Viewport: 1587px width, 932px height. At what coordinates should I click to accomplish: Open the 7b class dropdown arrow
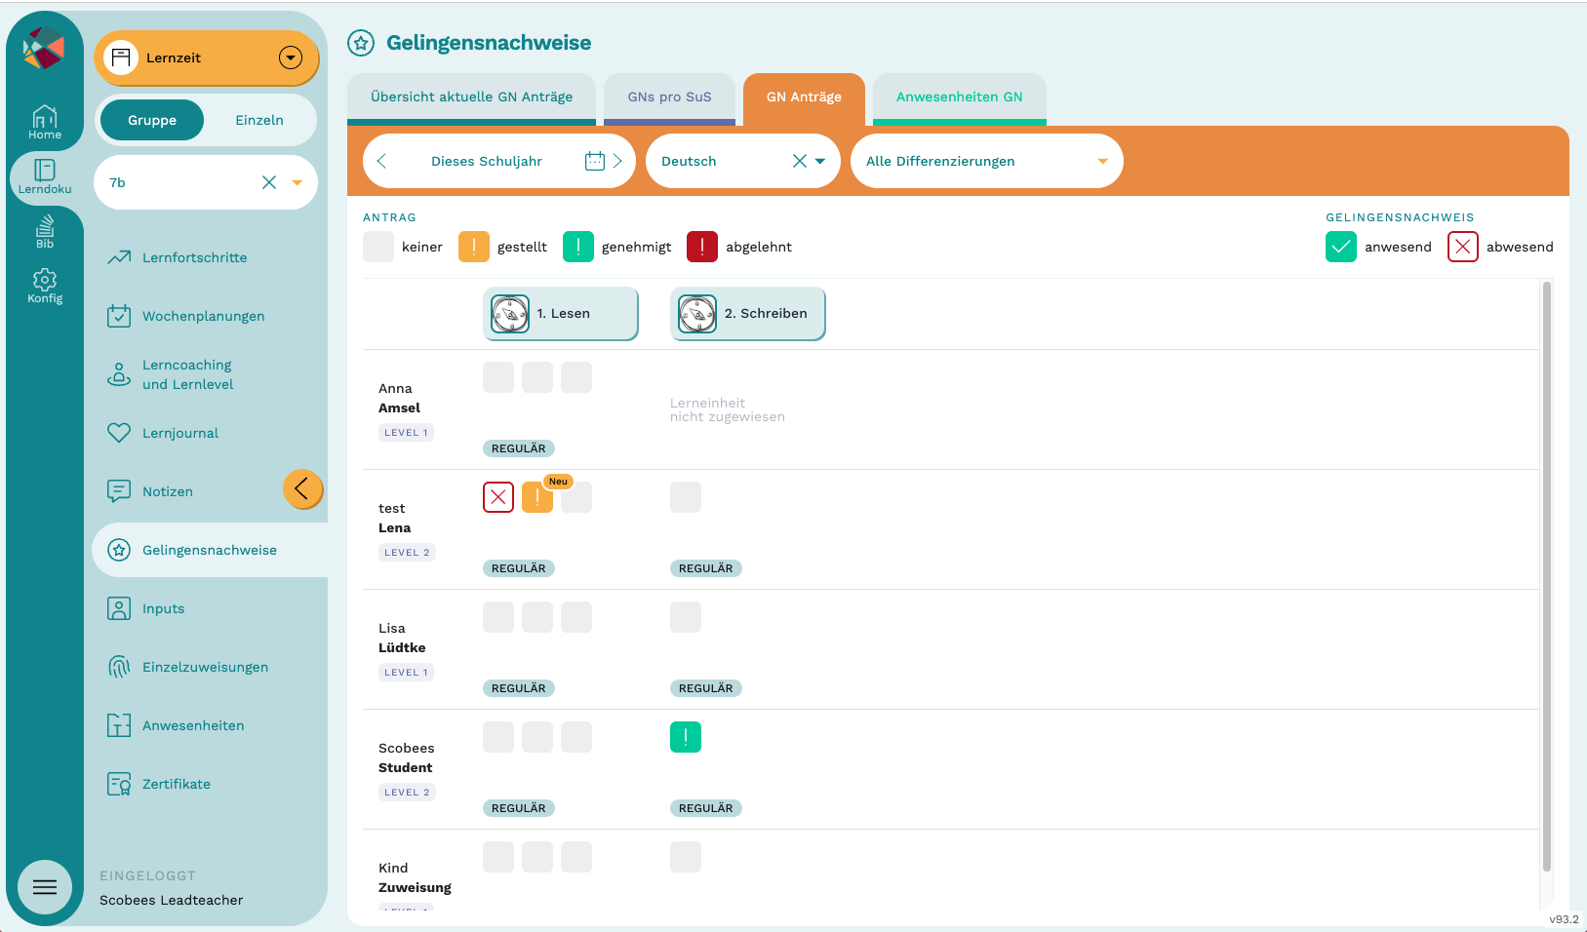(x=298, y=182)
